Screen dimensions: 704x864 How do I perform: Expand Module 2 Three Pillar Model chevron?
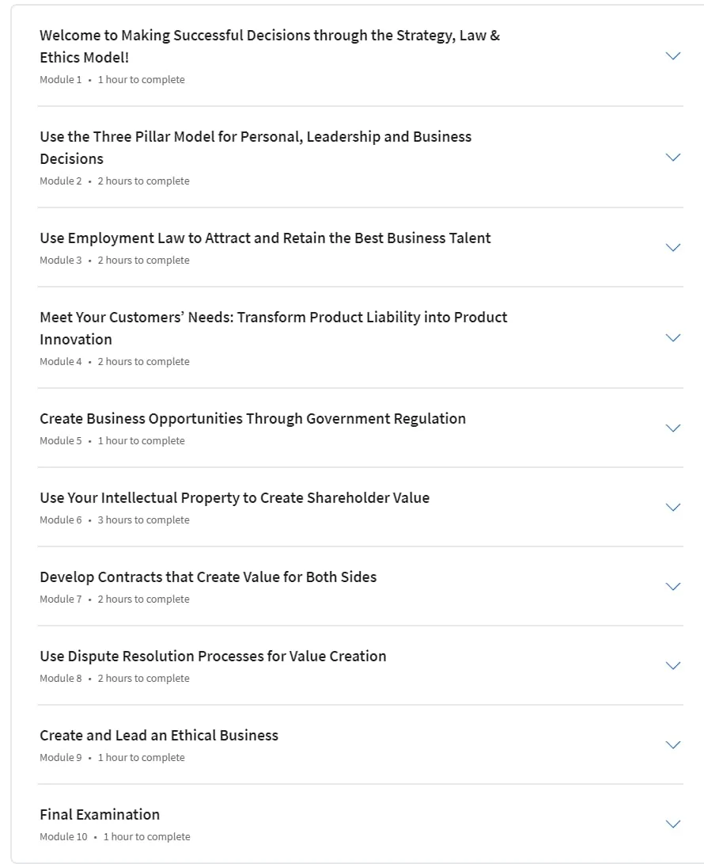coord(672,158)
